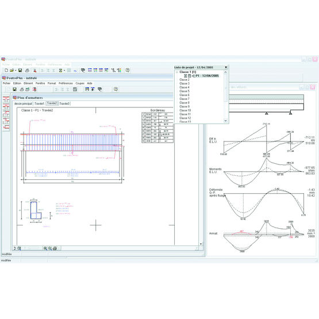The image size is (319, 319).
Task: Switch to the Travée3 tab
Action: coord(64,103)
